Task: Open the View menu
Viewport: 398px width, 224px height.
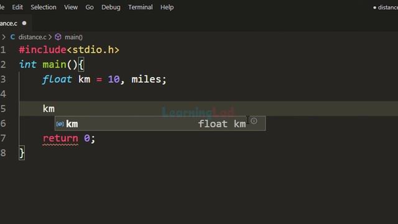Action: pyautogui.click(x=71, y=7)
